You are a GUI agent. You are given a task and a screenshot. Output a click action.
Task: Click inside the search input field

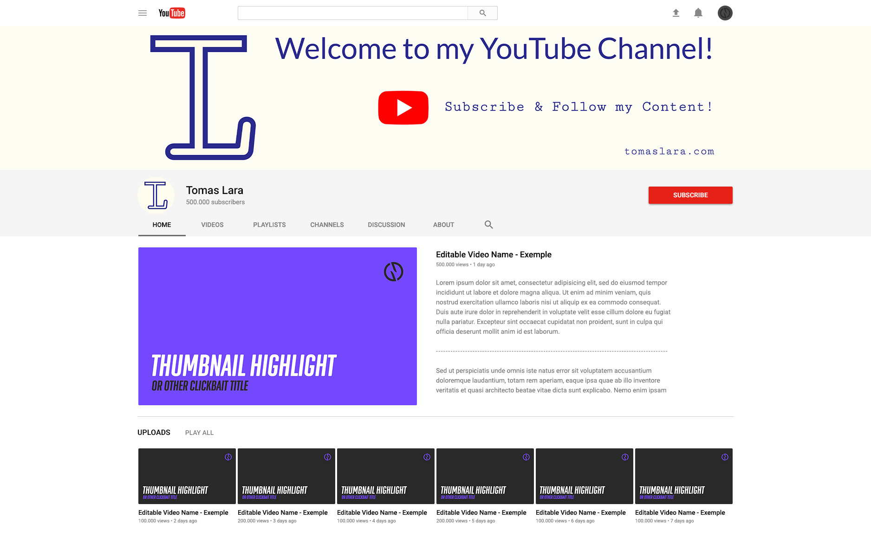(x=353, y=13)
